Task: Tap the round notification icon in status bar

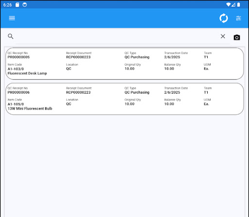Action: tap(25, 5)
